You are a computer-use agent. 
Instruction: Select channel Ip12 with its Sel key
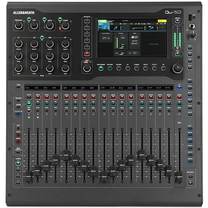(x=131, y=104)
